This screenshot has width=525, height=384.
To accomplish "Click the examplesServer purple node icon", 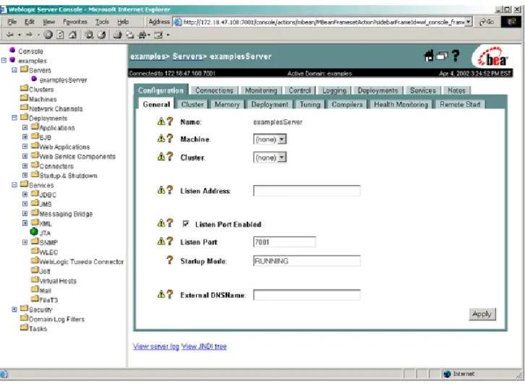I will (x=34, y=79).
